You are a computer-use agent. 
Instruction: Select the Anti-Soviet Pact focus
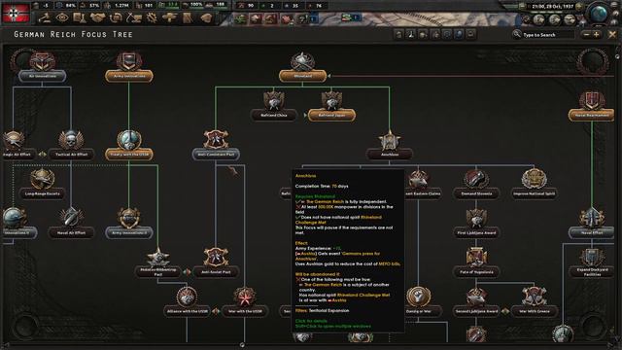tap(216, 262)
